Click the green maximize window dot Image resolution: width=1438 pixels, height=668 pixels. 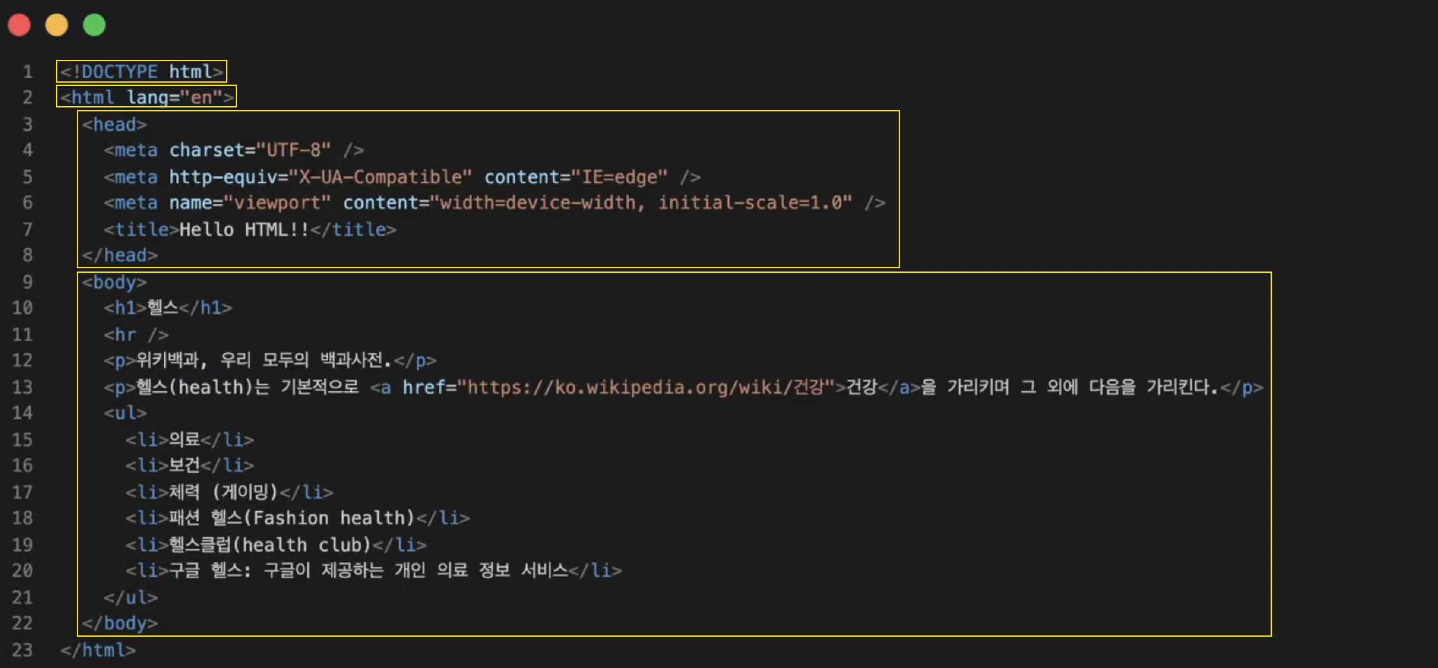click(94, 25)
